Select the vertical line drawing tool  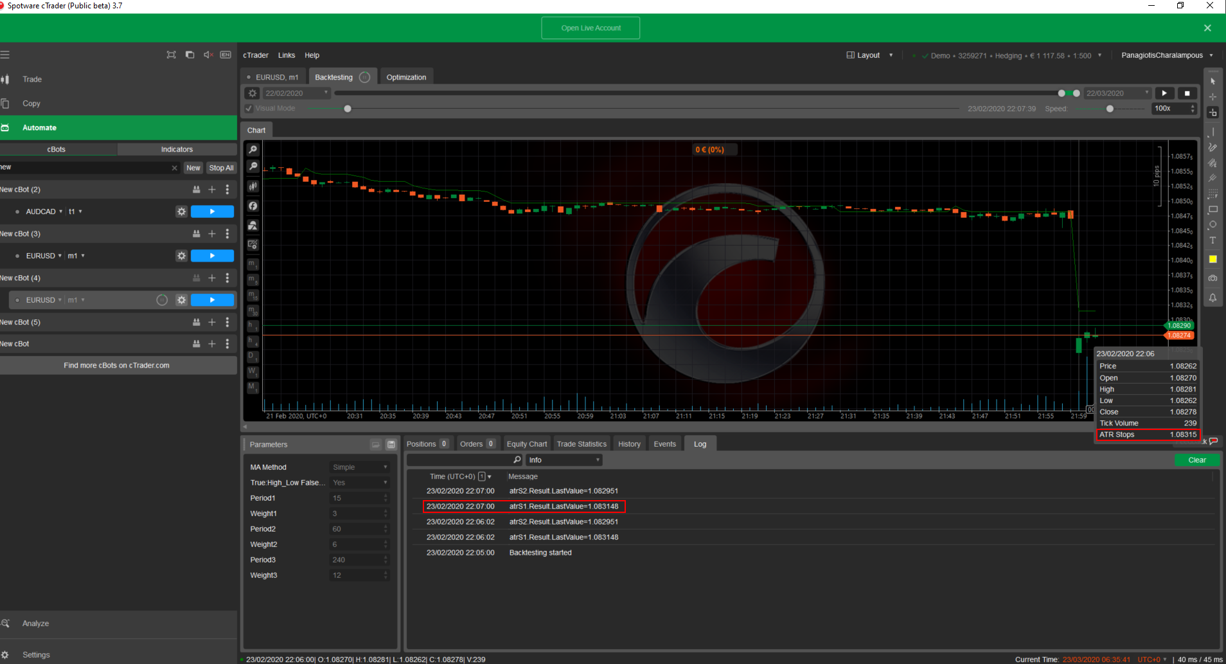point(1213,132)
